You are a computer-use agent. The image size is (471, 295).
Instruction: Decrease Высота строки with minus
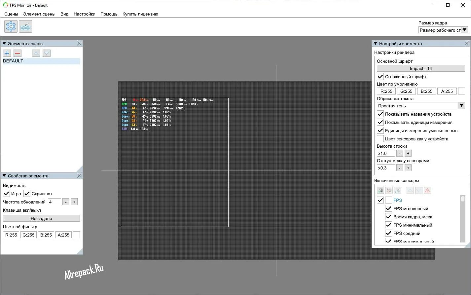(400, 153)
